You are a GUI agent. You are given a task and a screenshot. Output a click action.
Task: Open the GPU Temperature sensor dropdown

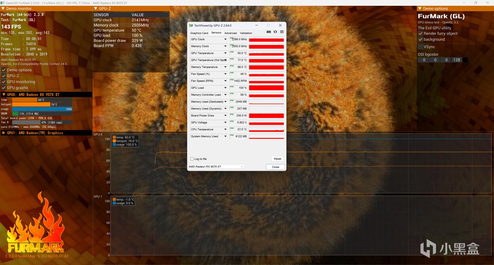coord(225,53)
